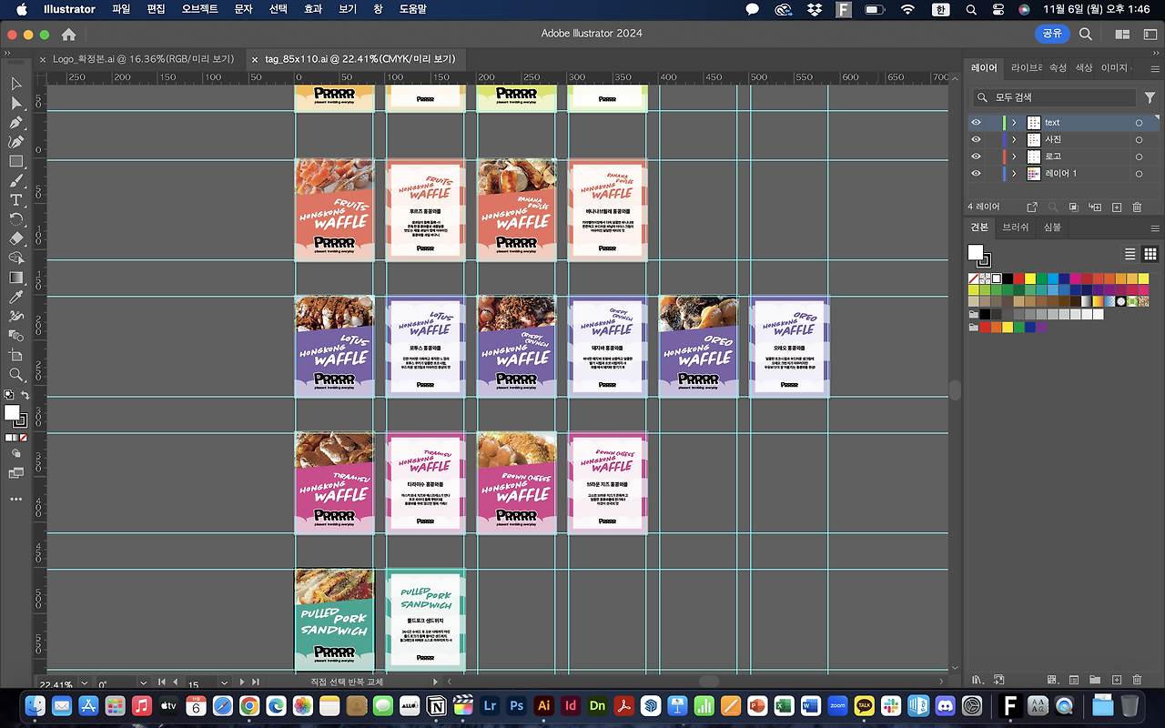Hide 레이어 1 via eye icon
The image size is (1165, 728).
coord(976,174)
